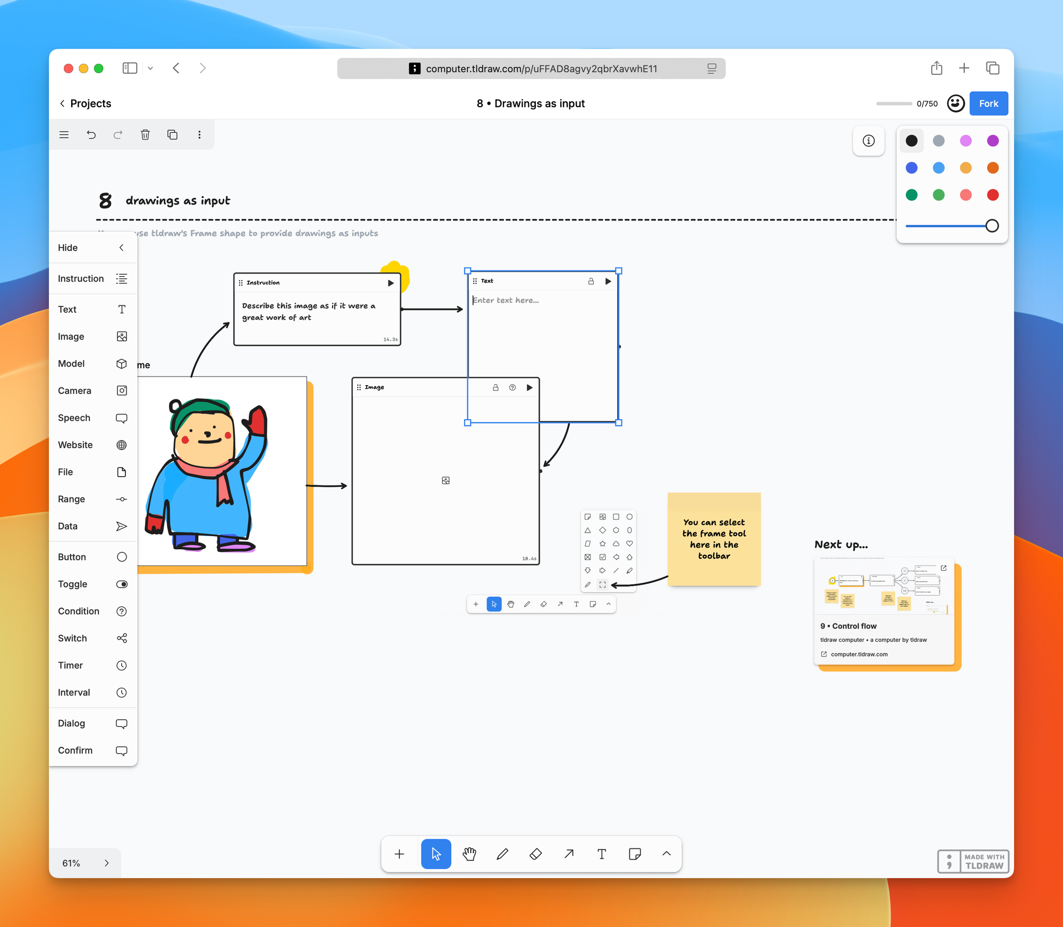
Task: Click the opacity slider handle
Action: (992, 226)
